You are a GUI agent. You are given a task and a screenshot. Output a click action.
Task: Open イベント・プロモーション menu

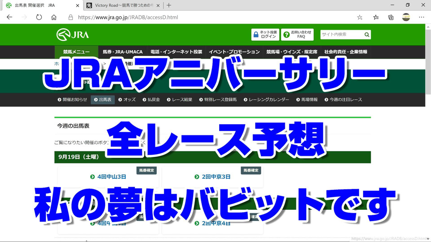(234, 52)
